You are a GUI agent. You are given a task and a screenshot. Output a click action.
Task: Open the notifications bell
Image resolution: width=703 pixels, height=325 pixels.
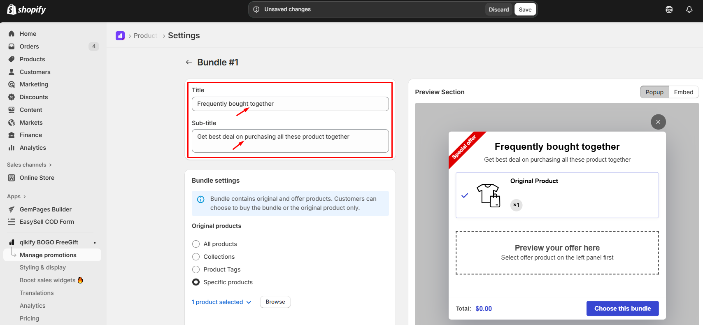click(689, 9)
